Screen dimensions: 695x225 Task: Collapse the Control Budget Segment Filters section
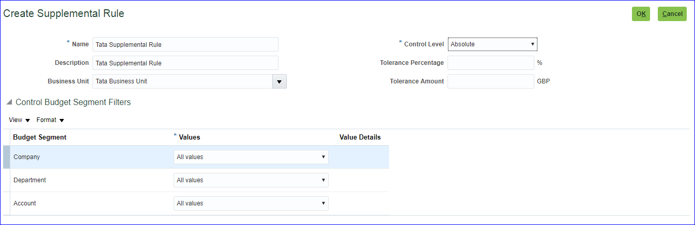pyautogui.click(x=9, y=102)
